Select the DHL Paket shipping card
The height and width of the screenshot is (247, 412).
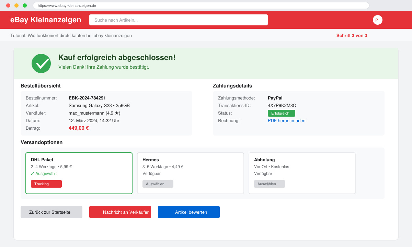(79, 173)
